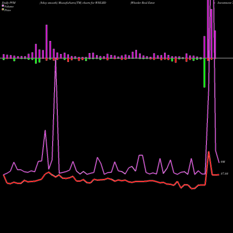Viewport: 233px width, 233px height.
Task: Click the Volume legend color swatch
Action: [3, 6]
